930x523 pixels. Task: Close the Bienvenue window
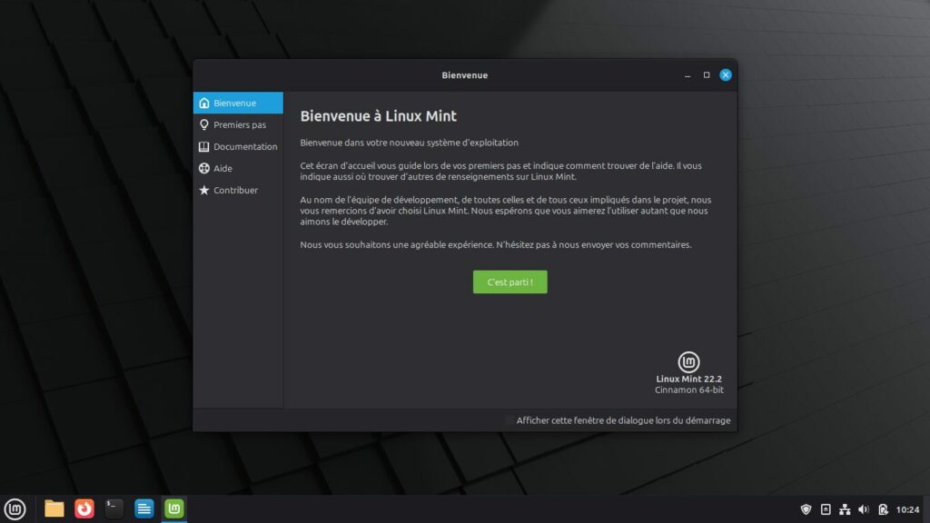[726, 75]
